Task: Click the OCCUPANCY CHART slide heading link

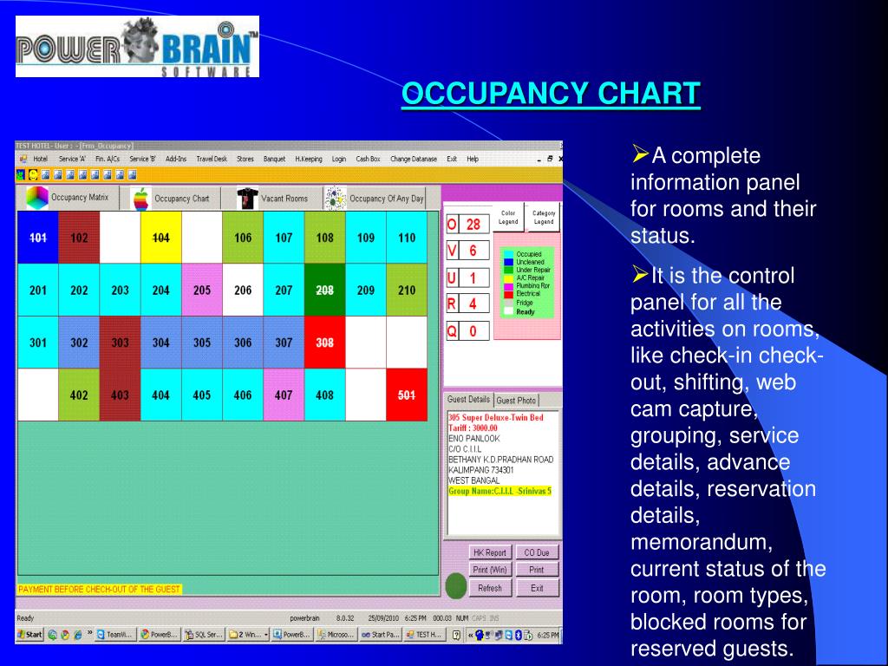Action: click(551, 94)
